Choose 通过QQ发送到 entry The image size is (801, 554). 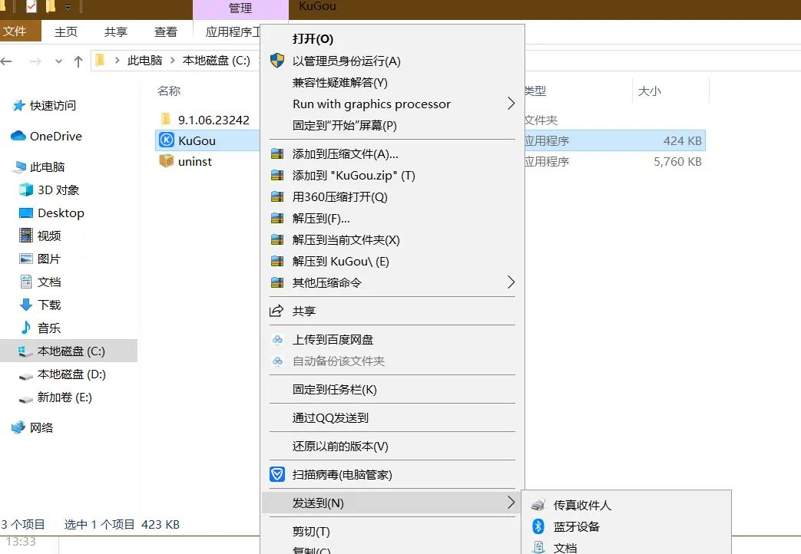pos(330,417)
